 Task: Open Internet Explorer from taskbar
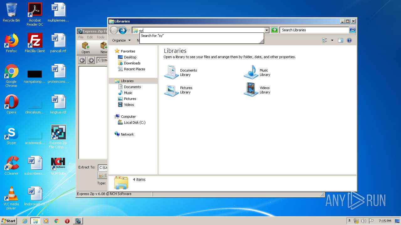click(25, 221)
